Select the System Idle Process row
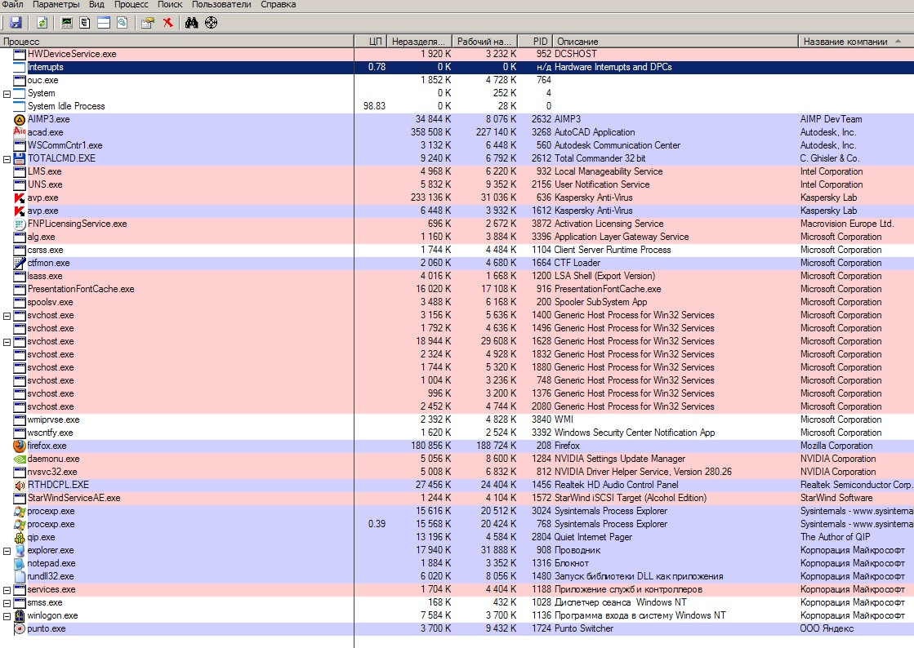Viewport: 914px width, 648px height. coord(457,106)
